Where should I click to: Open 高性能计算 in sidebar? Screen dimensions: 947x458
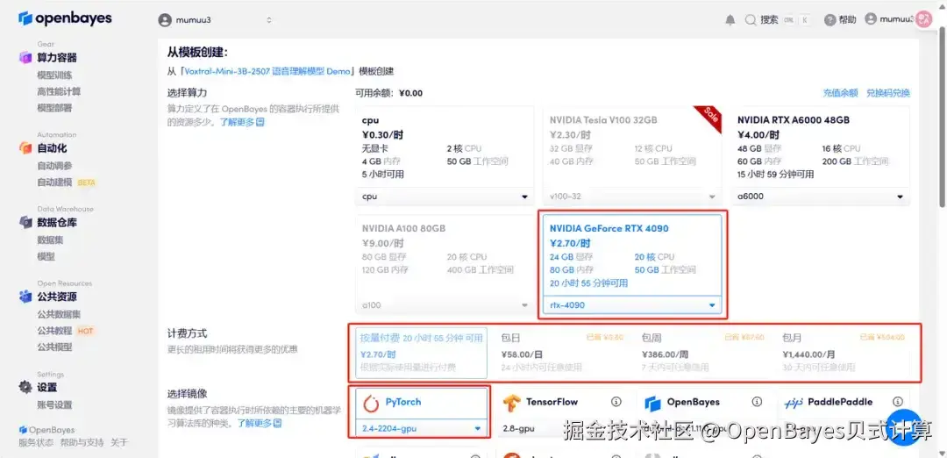[59, 91]
